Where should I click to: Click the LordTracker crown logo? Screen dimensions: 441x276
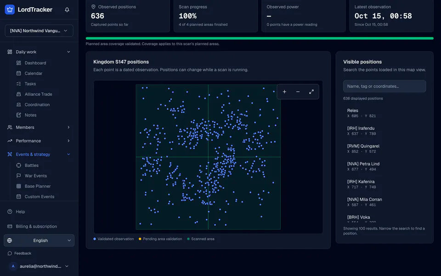10,10
